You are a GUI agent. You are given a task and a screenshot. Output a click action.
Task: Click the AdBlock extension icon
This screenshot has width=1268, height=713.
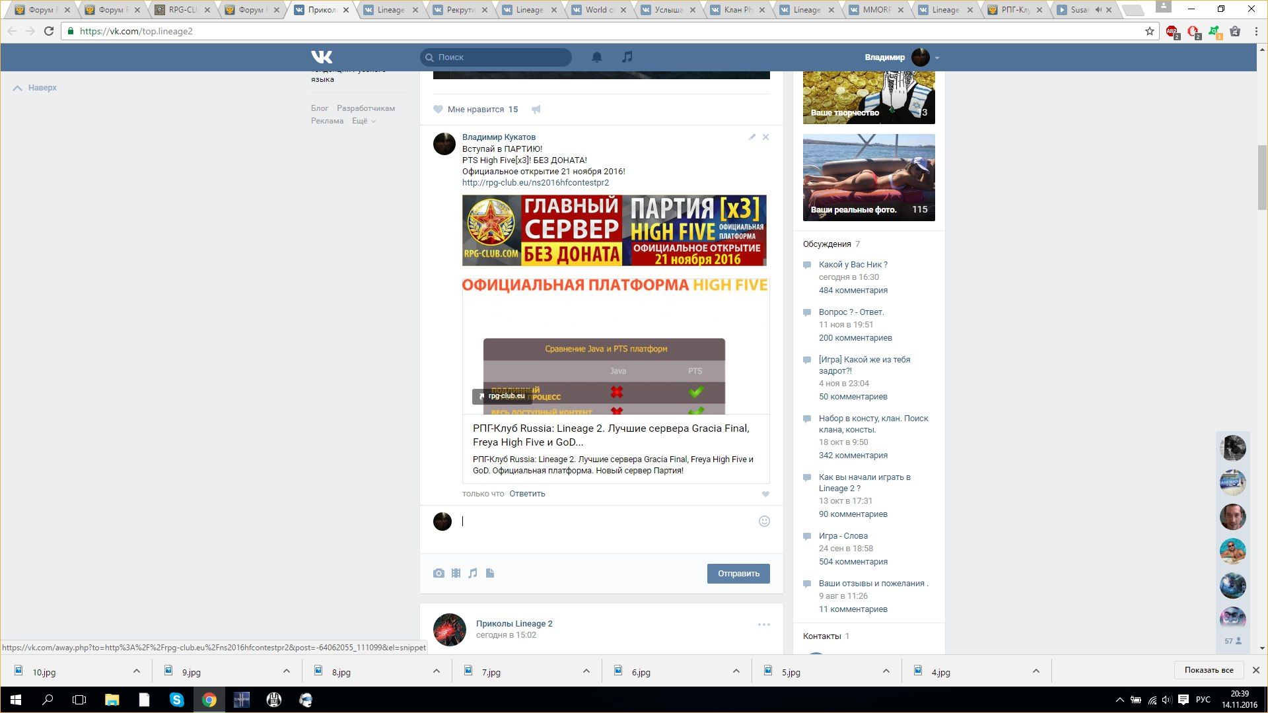[x=1172, y=31]
